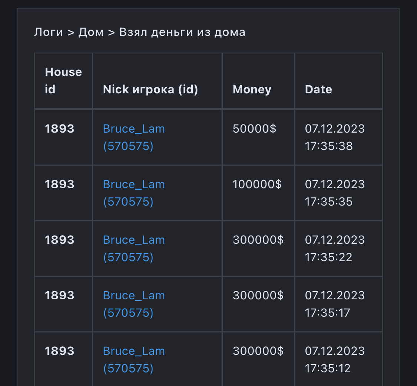Click the Date column header

point(318,89)
